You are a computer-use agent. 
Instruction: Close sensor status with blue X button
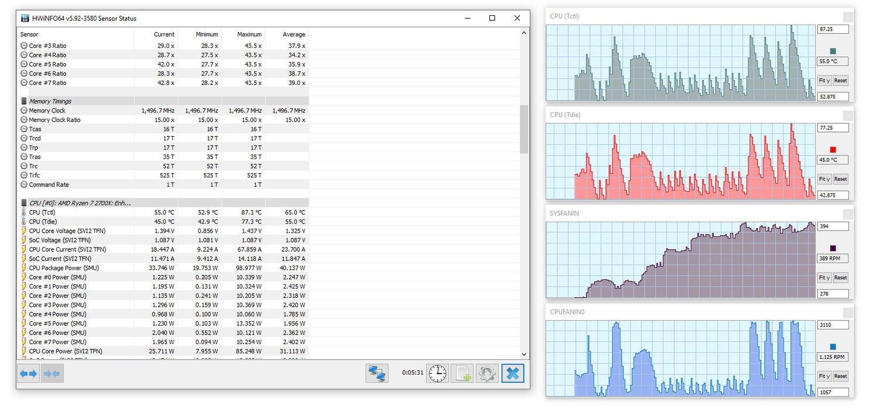(x=513, y=373)
